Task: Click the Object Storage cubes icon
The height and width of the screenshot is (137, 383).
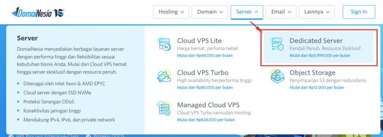Action: (x=277, y=76)
